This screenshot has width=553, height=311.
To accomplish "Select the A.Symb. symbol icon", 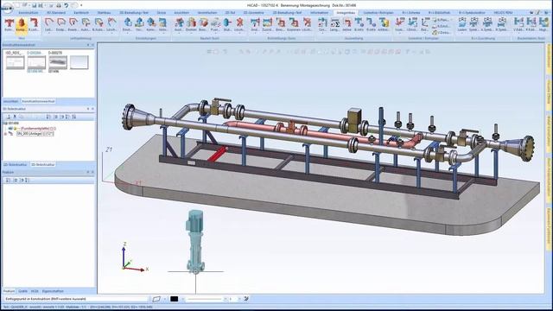I will 487,25.
